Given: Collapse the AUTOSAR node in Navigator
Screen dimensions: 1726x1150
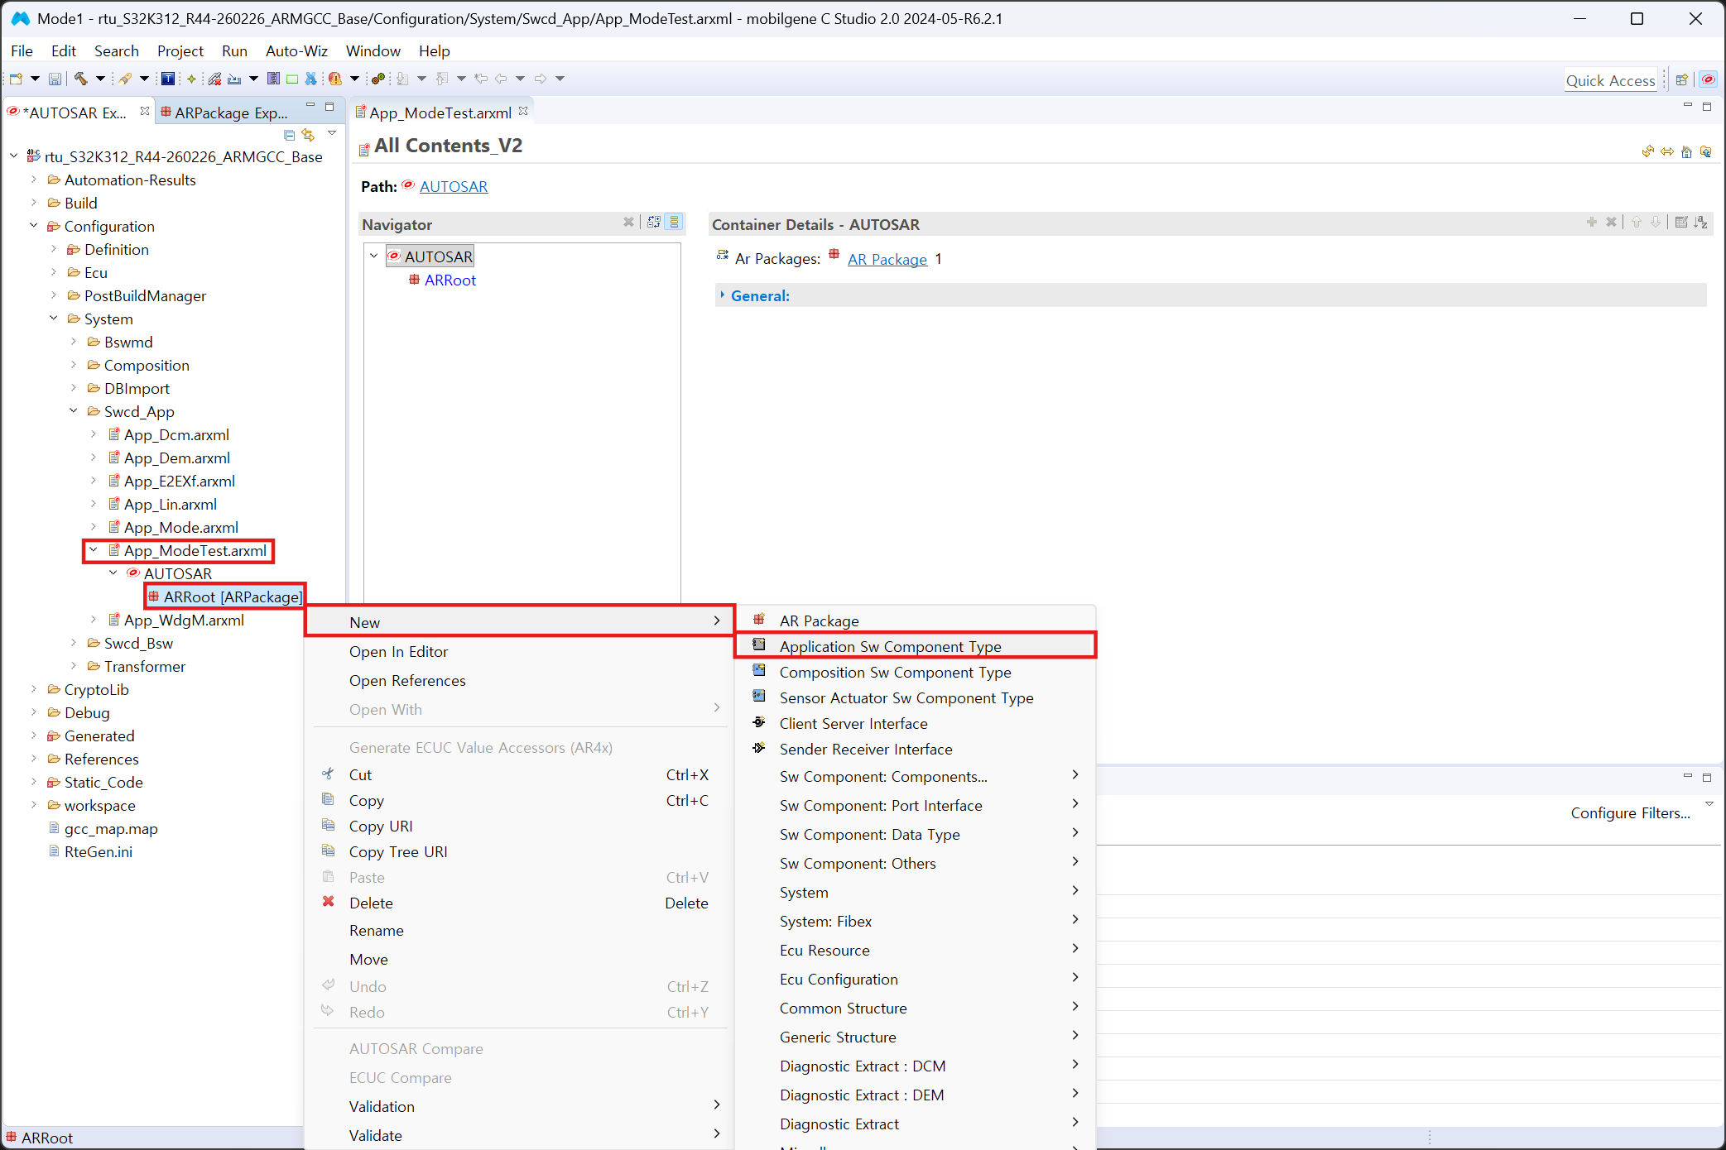Looking at the screenshot, I should pos(374,256).
